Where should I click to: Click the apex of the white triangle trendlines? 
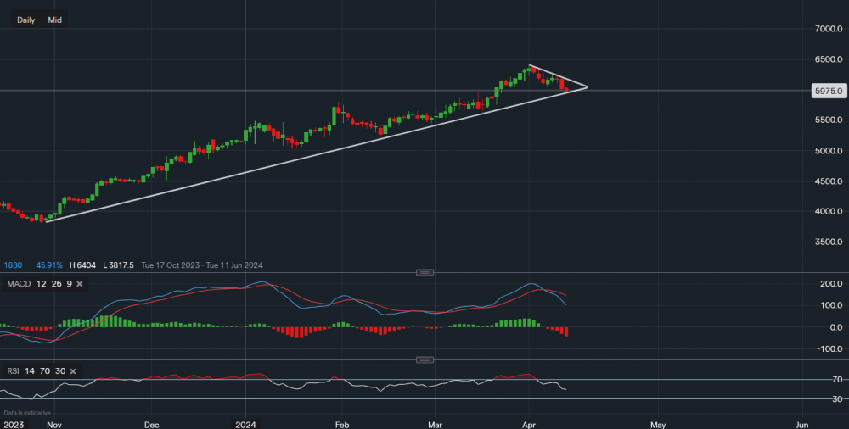(587, 86)
